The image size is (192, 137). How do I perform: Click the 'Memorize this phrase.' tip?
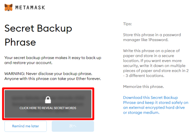[x=143, y=87]
